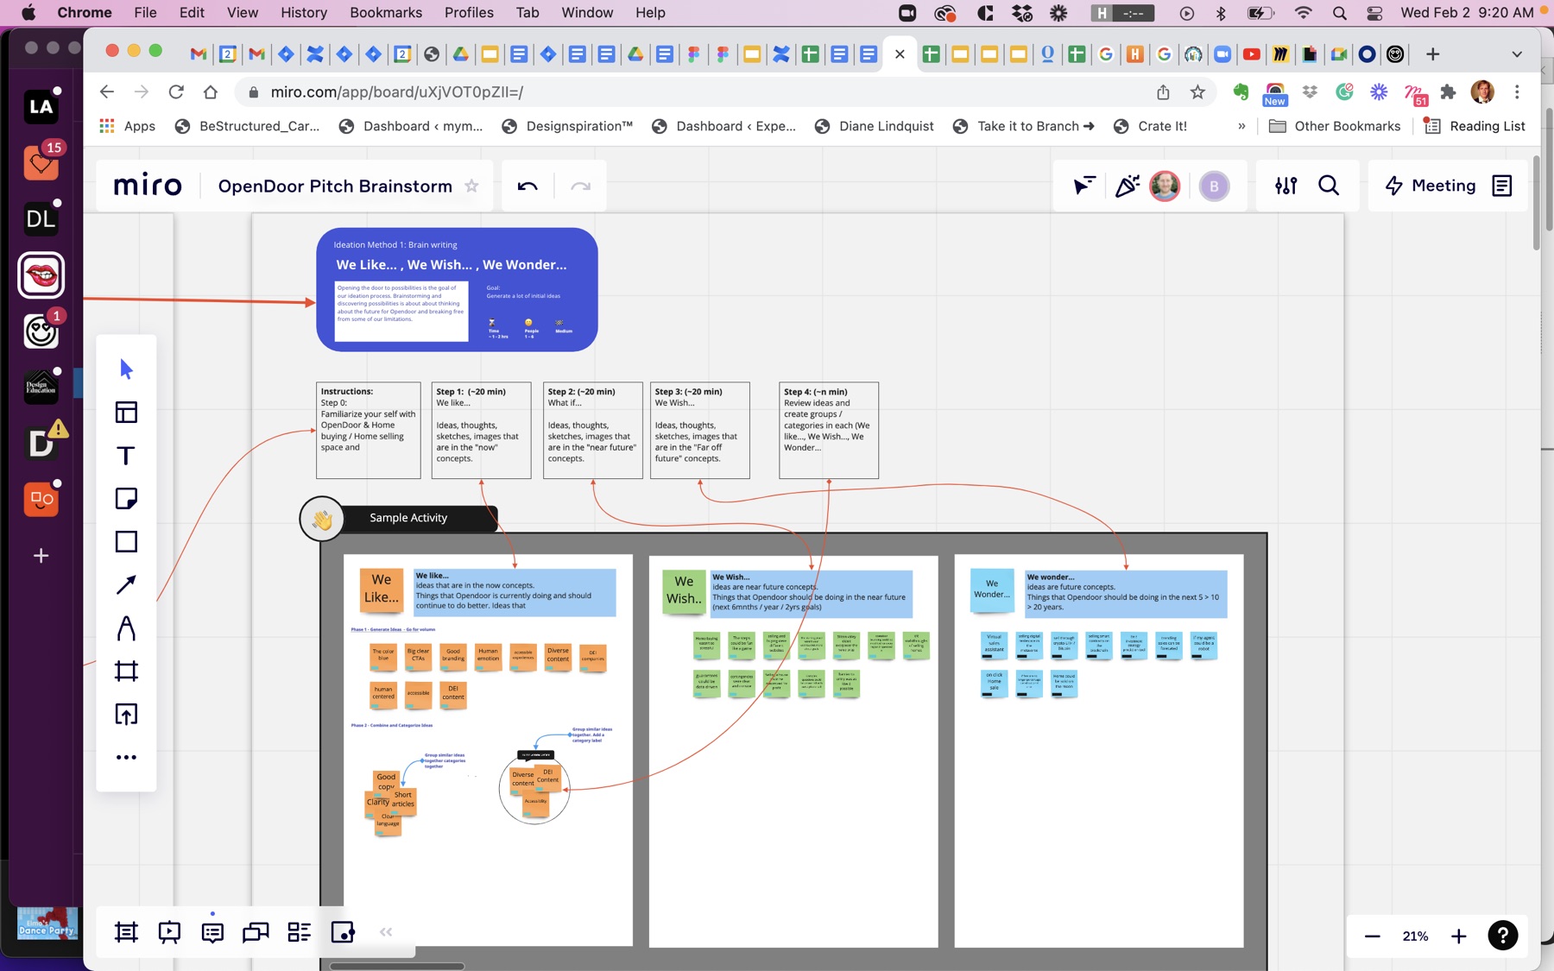Image resolution: width=1554 pixels, height=971 pixels.
Task: Select the Sticky note tool
Action: point(126,499)
